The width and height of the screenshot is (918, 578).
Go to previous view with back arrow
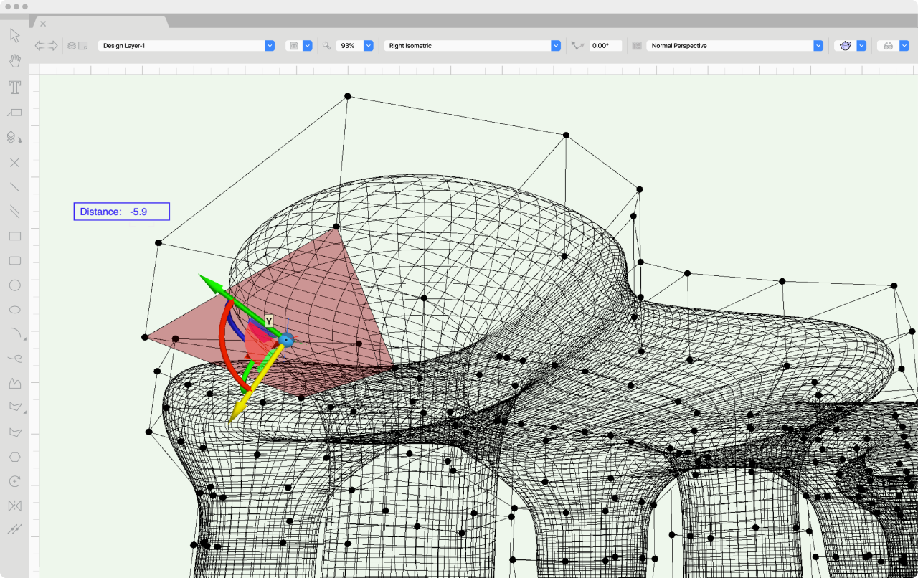point(39,46)
